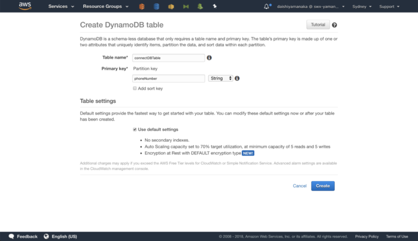The width and height of the screenshot is (418, 241).
Task: Click the Tutorial button
Action: pos(318,25)
